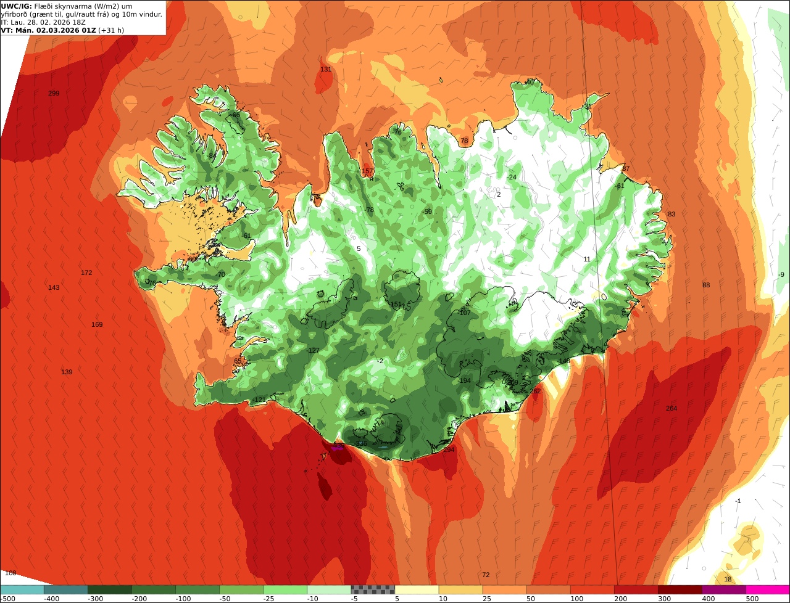790x603 pixels.
Task: Click the light teal -500 to -400 legend swatch
Action: click(22, 589)
